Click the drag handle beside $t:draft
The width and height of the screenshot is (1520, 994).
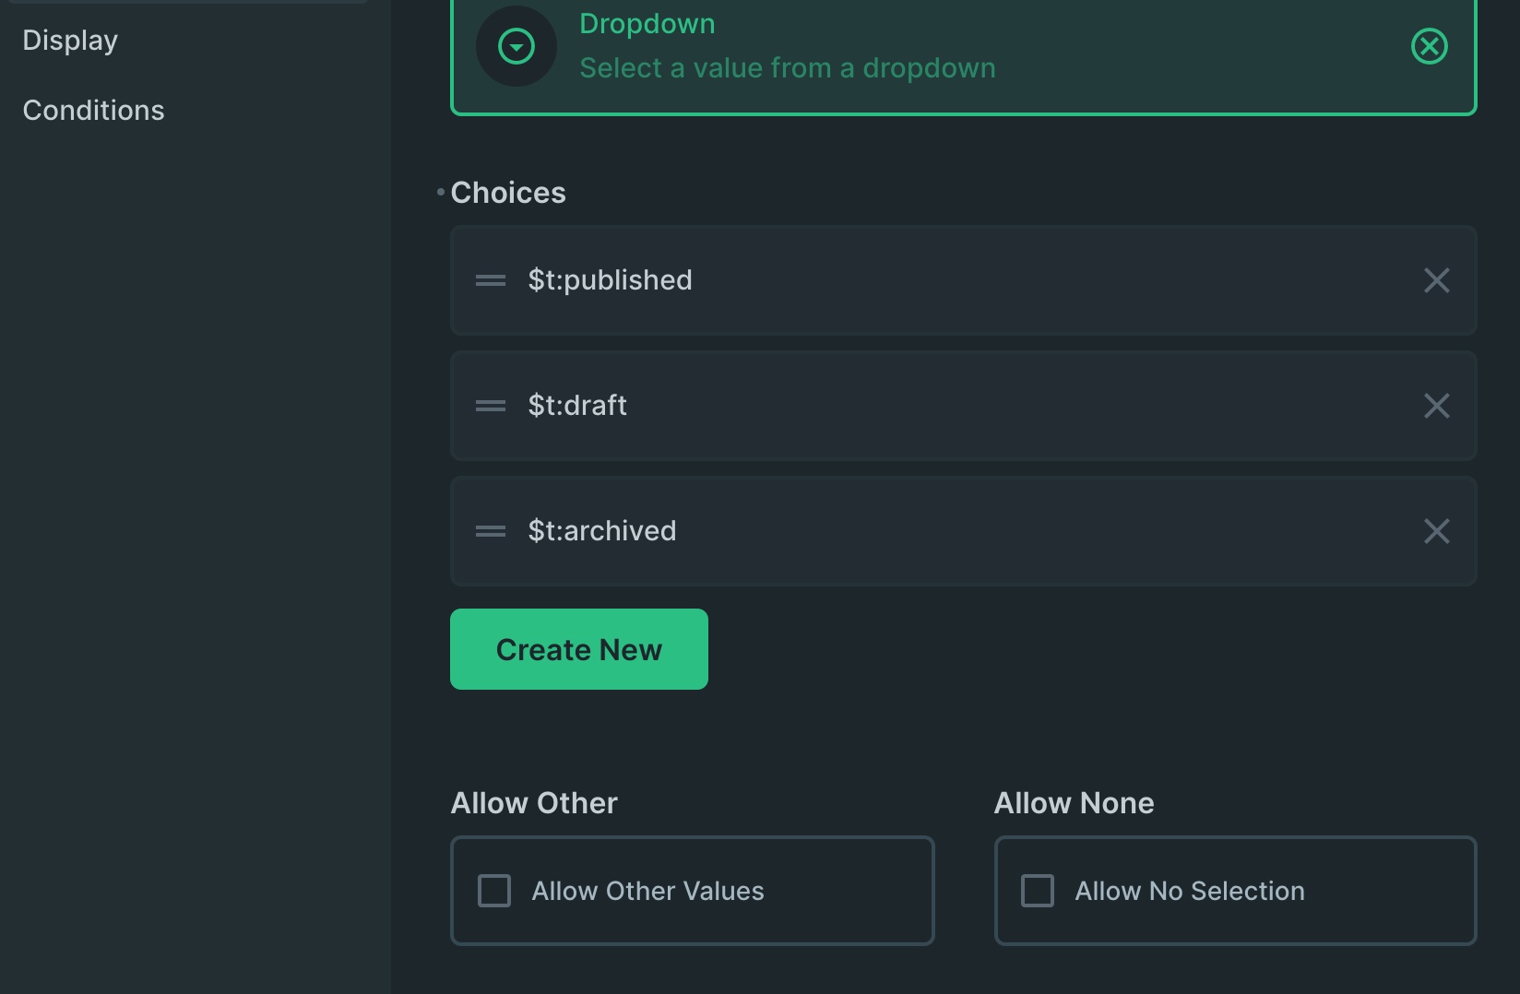tap(490, 406)
